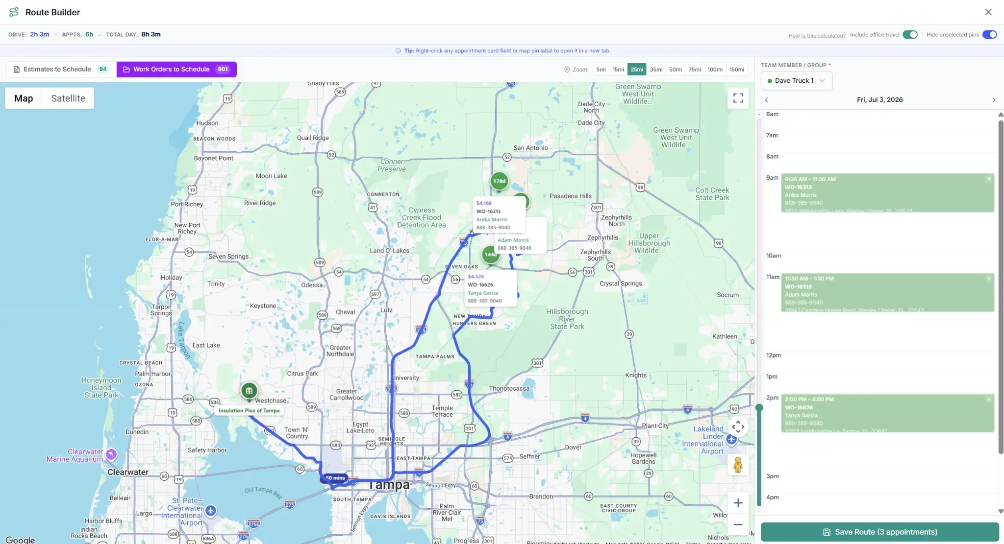The width and height of the screenshot is (1004, 544).
Task: Remove the WO-16313 appointment from schedule
Action: (x=988, y=179)
